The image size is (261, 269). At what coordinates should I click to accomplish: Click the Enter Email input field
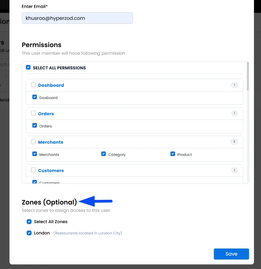point(77,18)
